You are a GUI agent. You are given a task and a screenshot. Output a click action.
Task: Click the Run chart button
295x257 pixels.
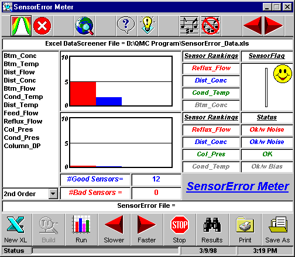[81, 229]
